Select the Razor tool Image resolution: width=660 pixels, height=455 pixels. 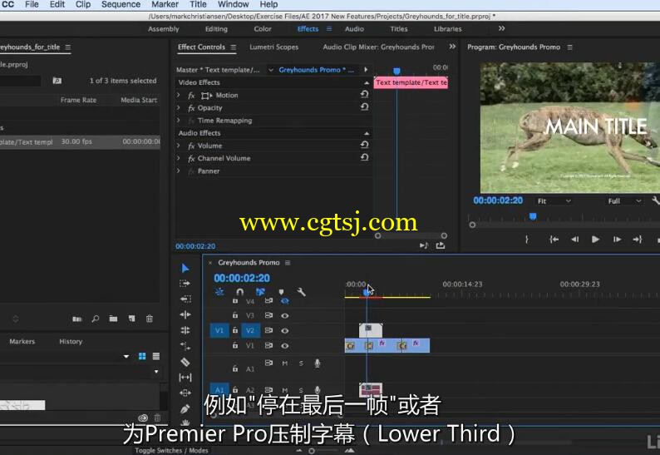185,362
